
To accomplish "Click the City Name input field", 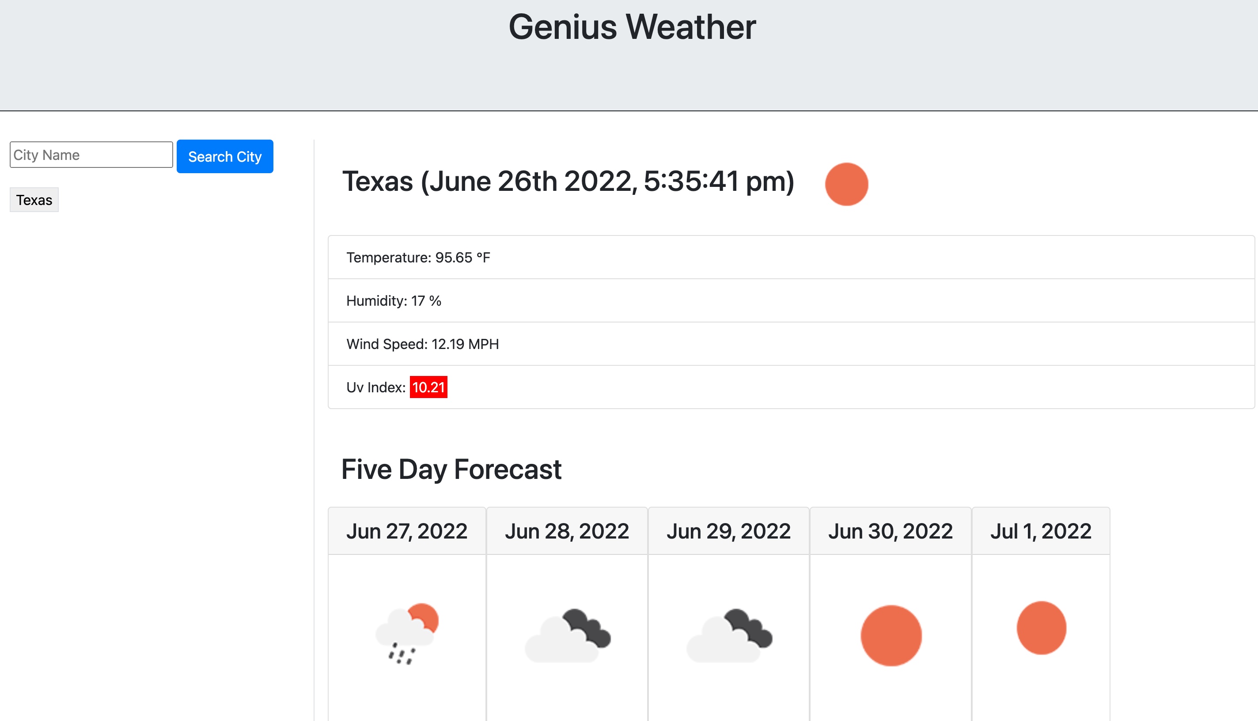I will click(x=91, y=155).
